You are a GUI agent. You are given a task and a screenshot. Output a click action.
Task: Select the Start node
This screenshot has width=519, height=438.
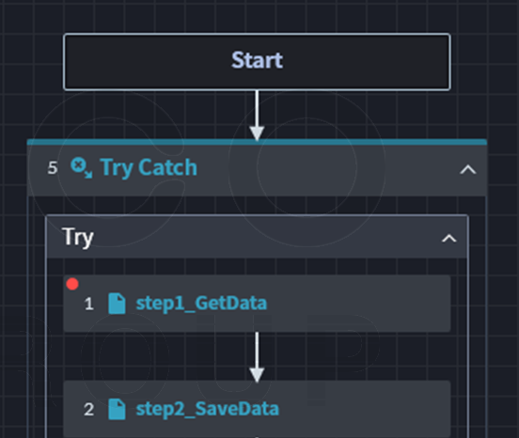coord(257,61)
